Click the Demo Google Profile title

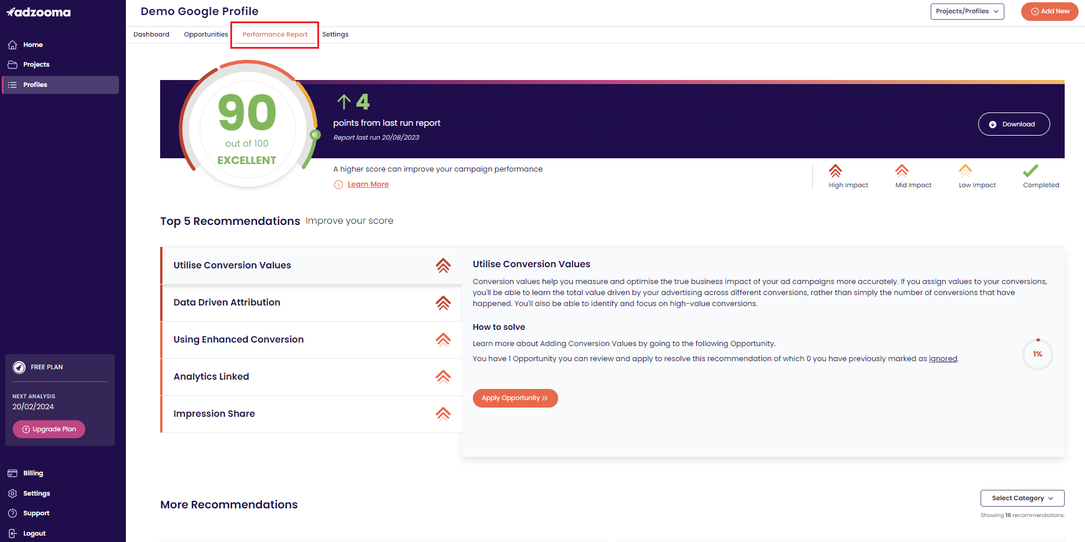(200, 12)
